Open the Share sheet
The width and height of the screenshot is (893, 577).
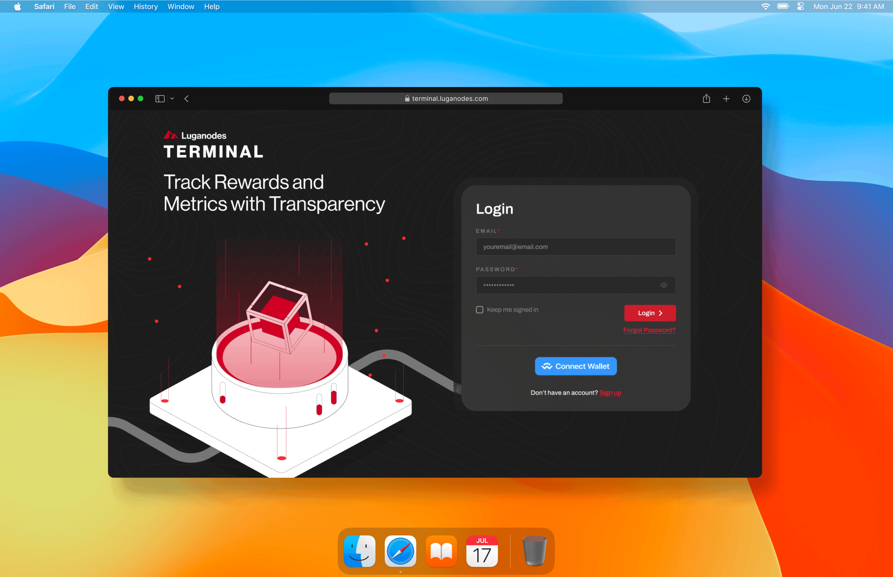pos(706,98)
